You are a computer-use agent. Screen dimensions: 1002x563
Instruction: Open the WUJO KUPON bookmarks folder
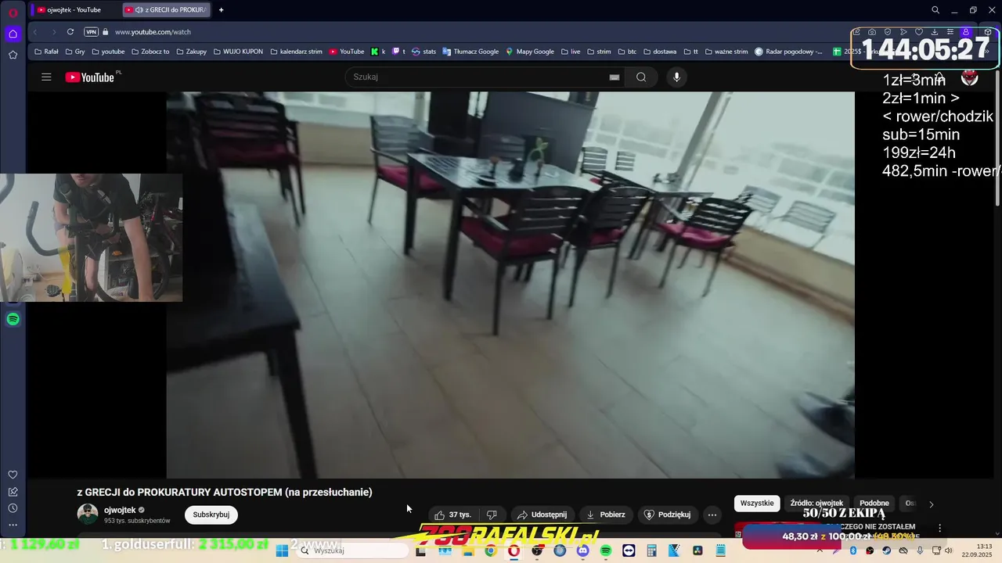tap(238, 52)
